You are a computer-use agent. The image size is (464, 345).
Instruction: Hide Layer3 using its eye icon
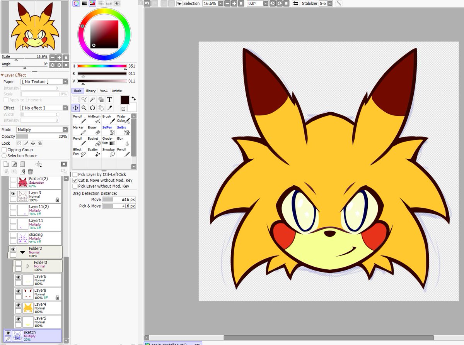click(13, 193)
